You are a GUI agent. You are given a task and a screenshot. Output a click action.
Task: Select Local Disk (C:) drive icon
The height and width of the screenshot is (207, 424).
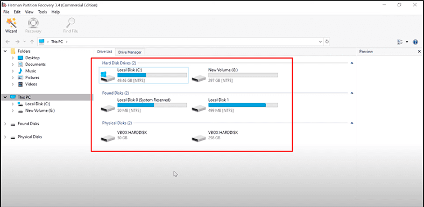(x=108, y=77)
